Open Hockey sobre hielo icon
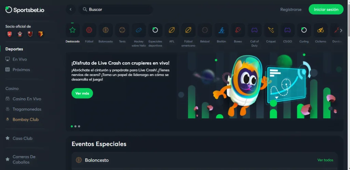This screenshot has height=170, width=350. click(x=139, y=30)
